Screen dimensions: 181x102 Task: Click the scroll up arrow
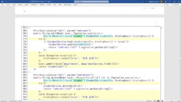pyautogui.click(x=180, y=7)
